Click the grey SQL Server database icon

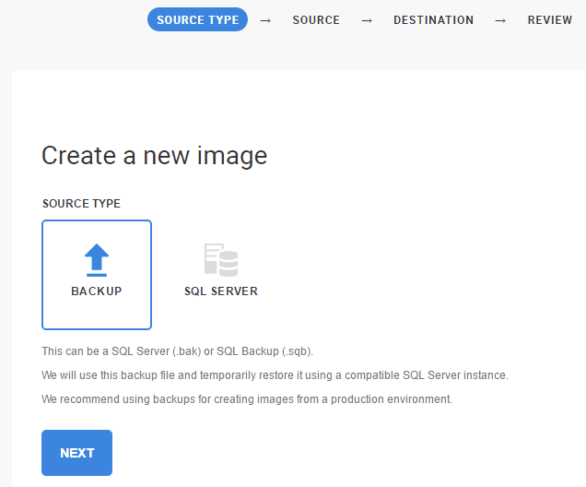point(221,260)
